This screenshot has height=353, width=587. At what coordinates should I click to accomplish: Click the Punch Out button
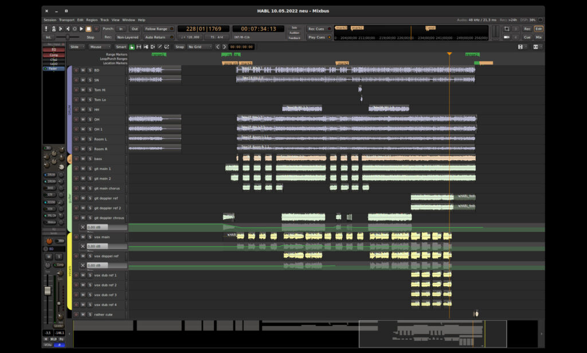[134, 29]
